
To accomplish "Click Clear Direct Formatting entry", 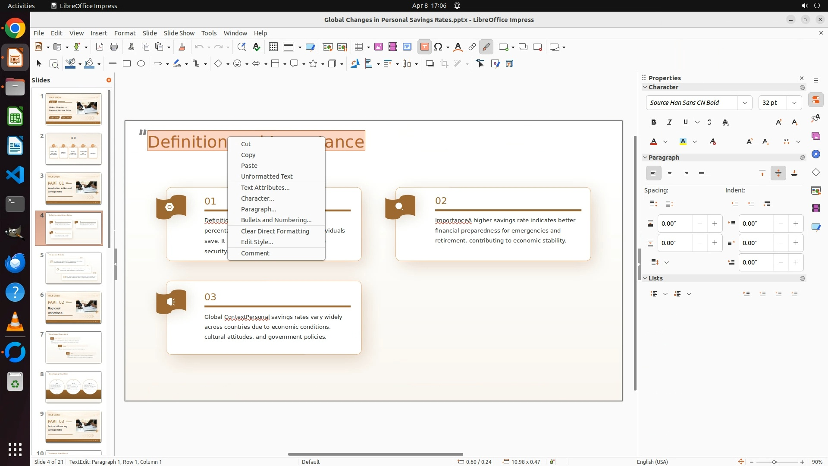I will pos(275,231).
